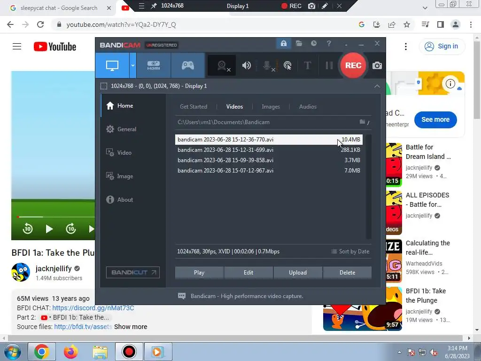Bookmark page with Chrome star icon

(407, 24)
